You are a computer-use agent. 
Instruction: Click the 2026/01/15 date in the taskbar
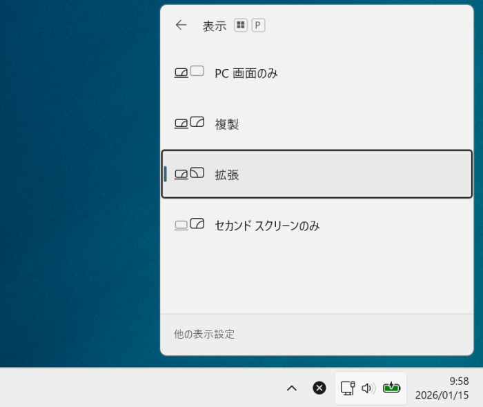coord(442,395)
